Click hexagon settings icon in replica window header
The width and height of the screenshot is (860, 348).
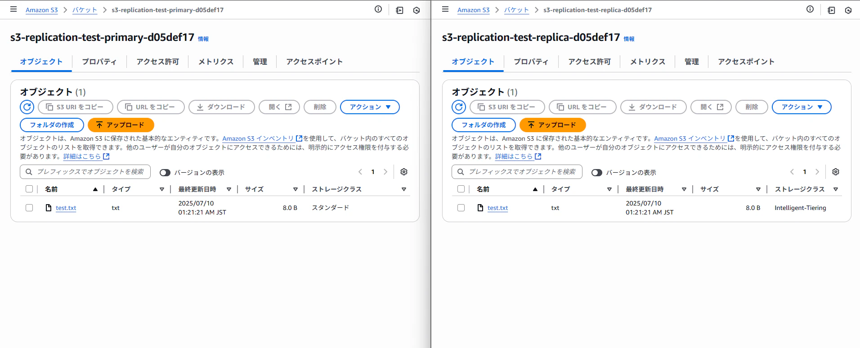pos(848,10)
